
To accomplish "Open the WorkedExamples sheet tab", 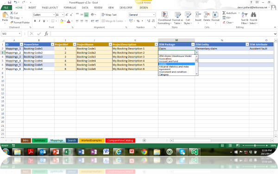I will pyautogui.click(x=91, y=140).
